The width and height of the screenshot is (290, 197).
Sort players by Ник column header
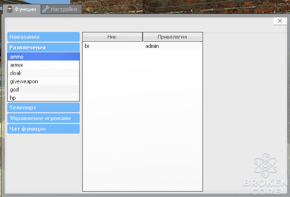113,37
